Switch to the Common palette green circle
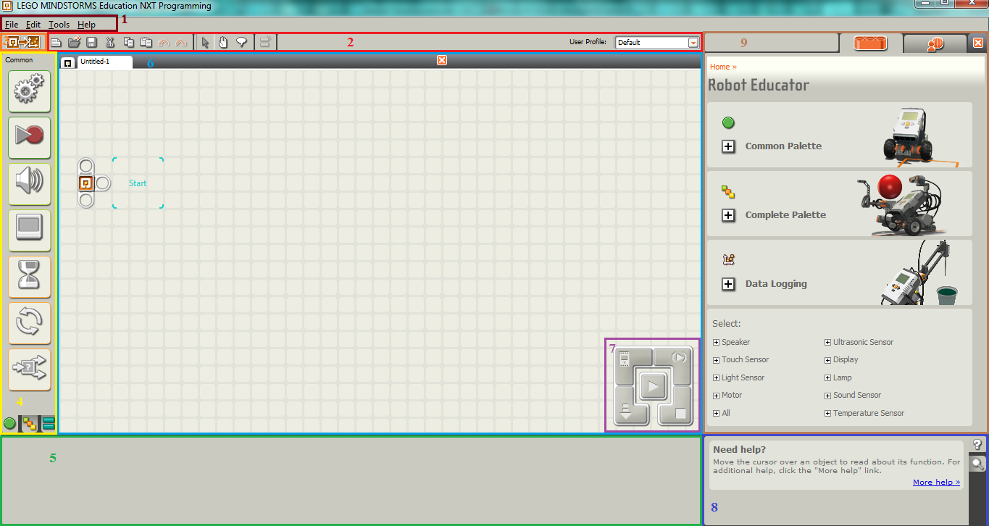The height and width of the screenshot is (526, 989). tap(10, 423)
